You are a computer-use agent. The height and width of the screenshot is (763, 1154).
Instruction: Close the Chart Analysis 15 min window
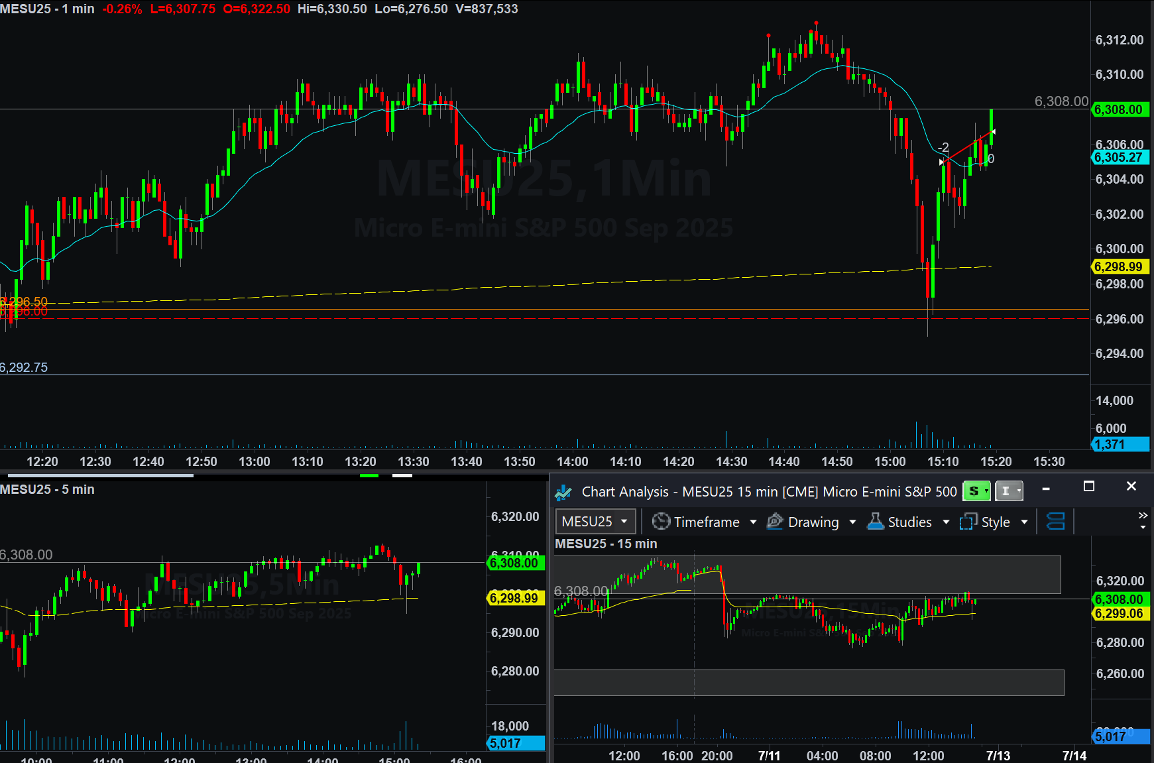tap(1131, 487)
